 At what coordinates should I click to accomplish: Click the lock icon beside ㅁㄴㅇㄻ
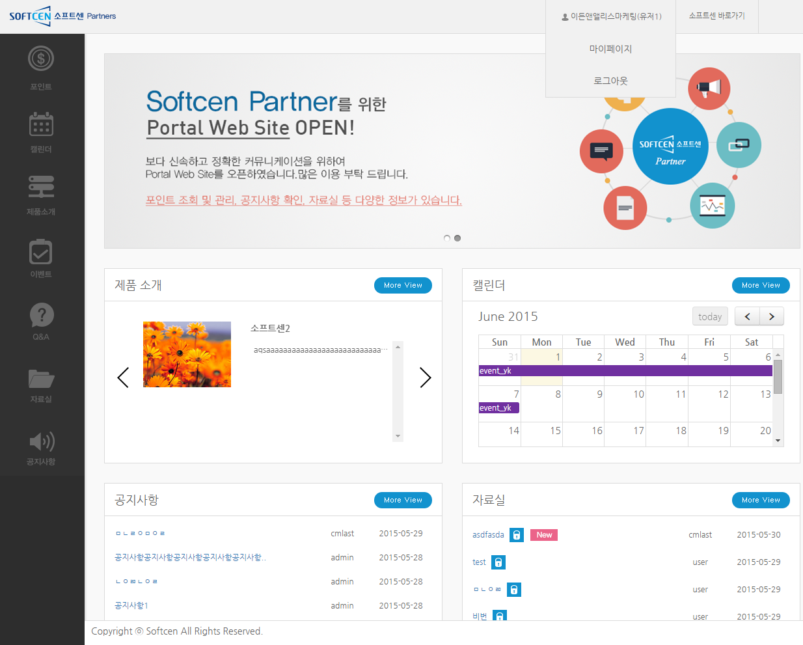tap(514, 590)
